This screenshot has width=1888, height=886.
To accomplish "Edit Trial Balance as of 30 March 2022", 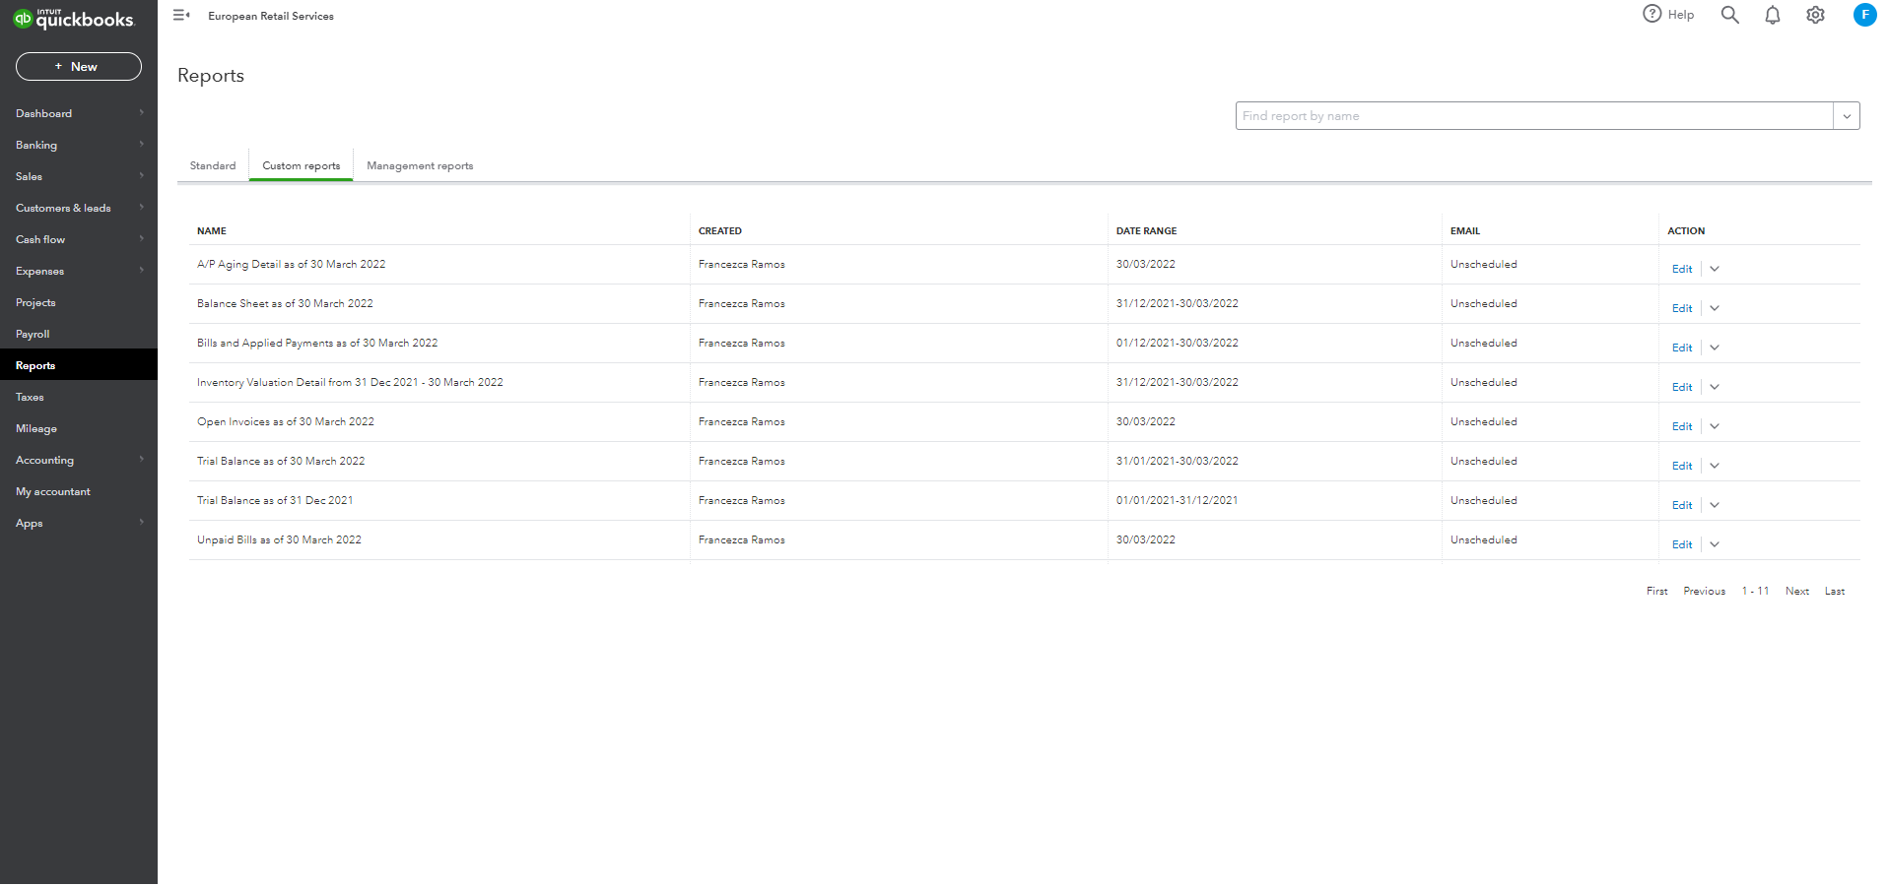I will click(x=1682, y=466).
